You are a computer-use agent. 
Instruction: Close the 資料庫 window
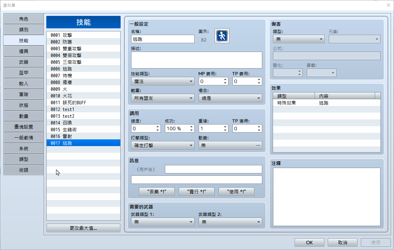[x=389, y=5]
